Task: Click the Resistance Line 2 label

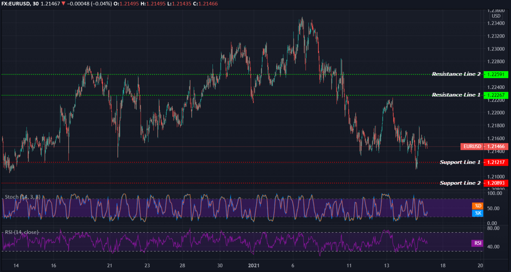Action: 456,74
